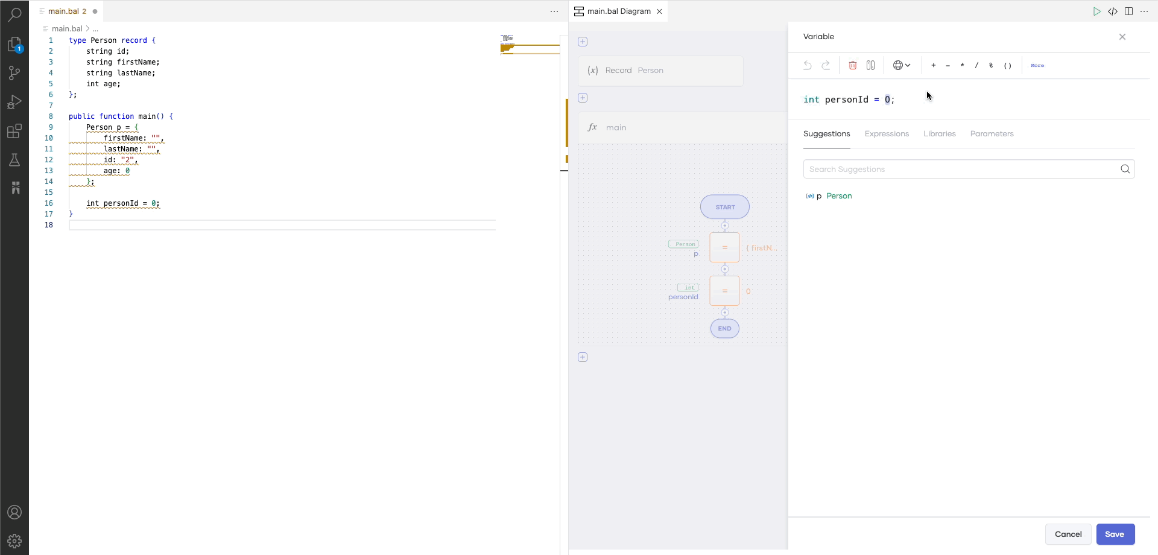Open the language globe dropdown

click(902, 65)
